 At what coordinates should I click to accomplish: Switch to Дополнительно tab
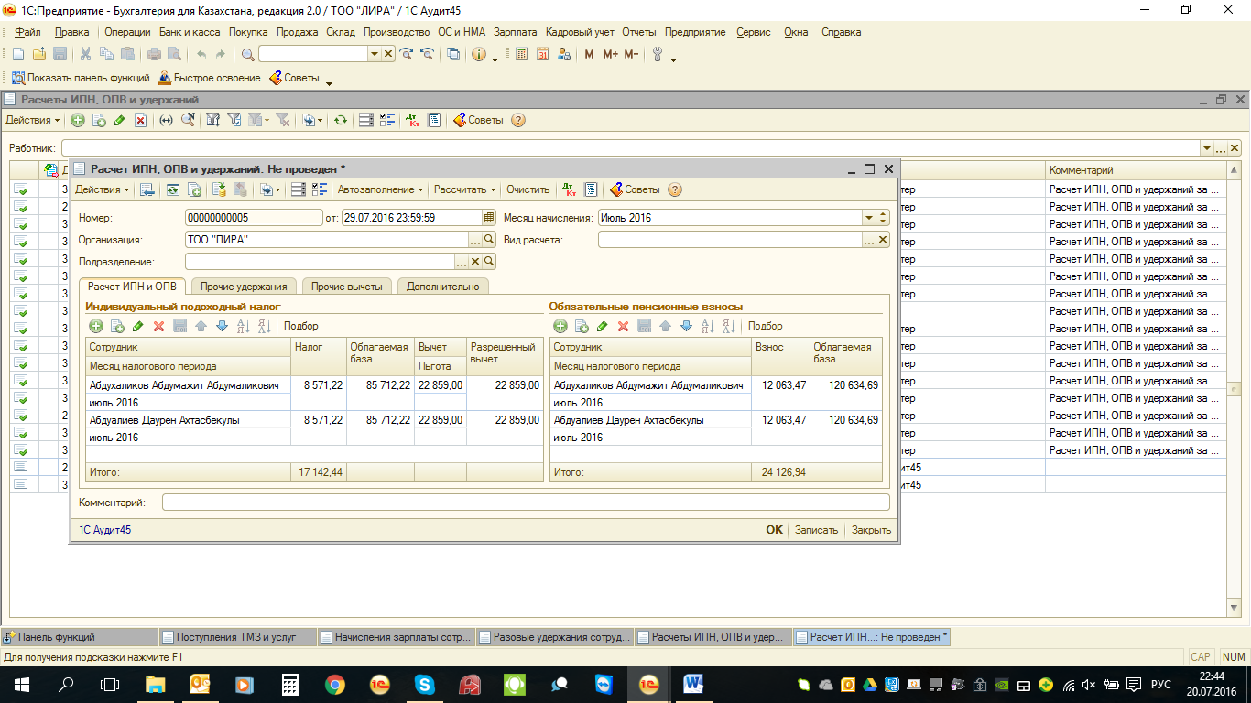click(x=443, y=287)
